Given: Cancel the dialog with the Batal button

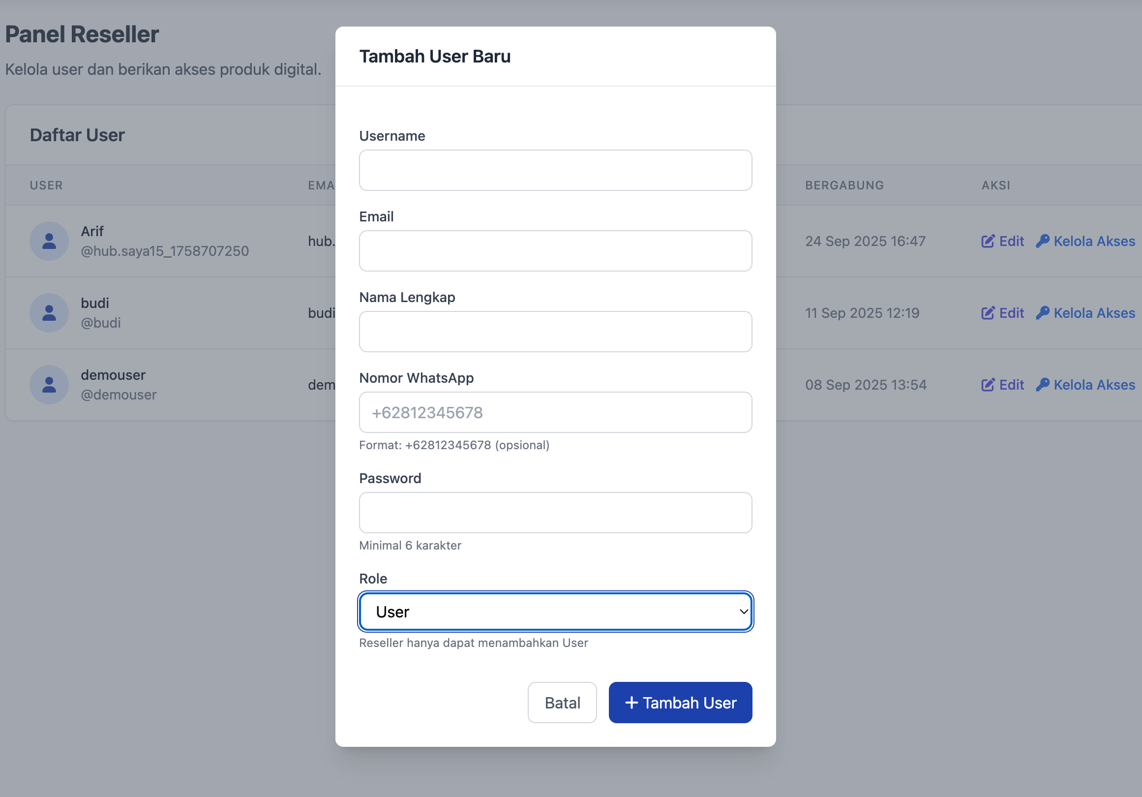Looking at the screenshot, I should click(x=562, y=703).
